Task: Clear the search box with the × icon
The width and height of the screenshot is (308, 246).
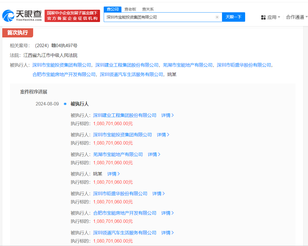Action: [x=217, y=17]
